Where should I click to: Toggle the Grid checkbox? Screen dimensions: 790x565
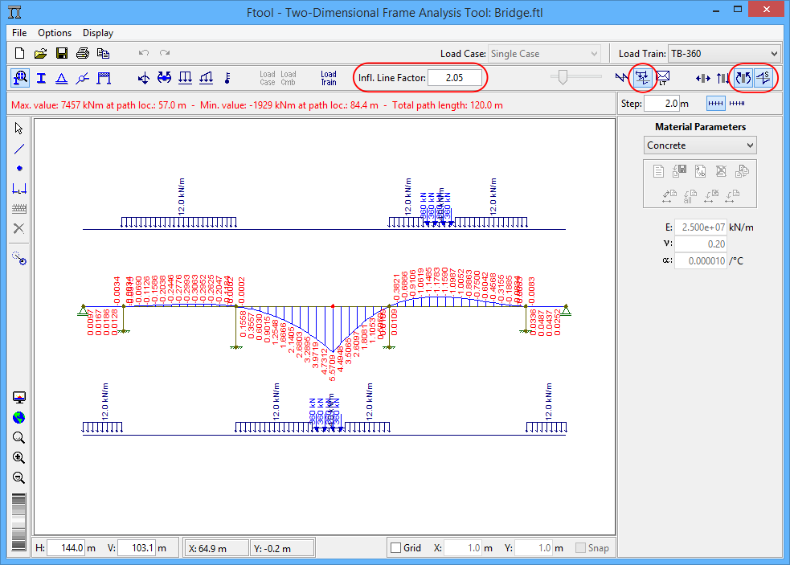click(395, 548)
